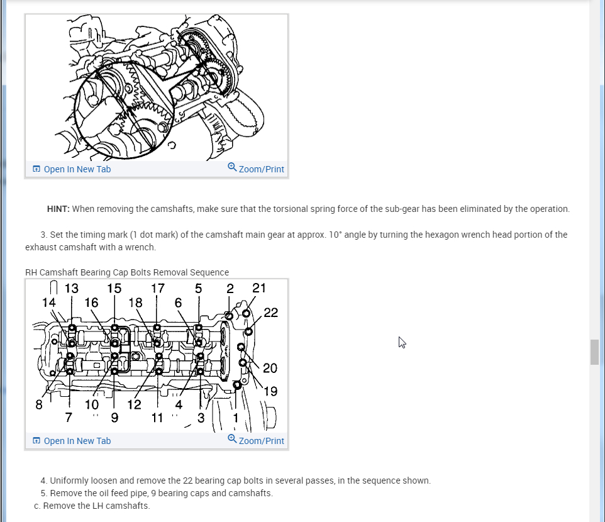
Task: Click step 5 'Remove the oil feed pipe' text
Action: (x=157, y=494)
